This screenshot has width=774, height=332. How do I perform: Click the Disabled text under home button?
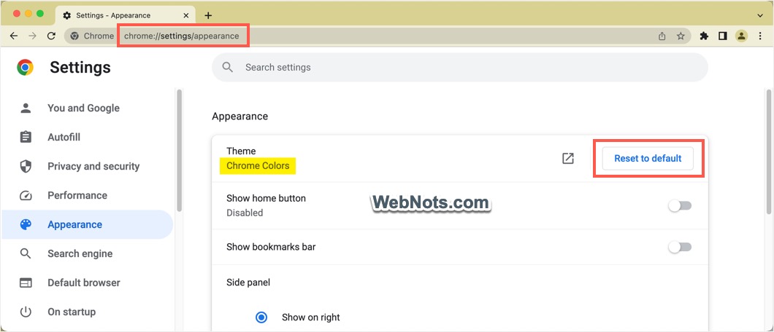point(245,213)
